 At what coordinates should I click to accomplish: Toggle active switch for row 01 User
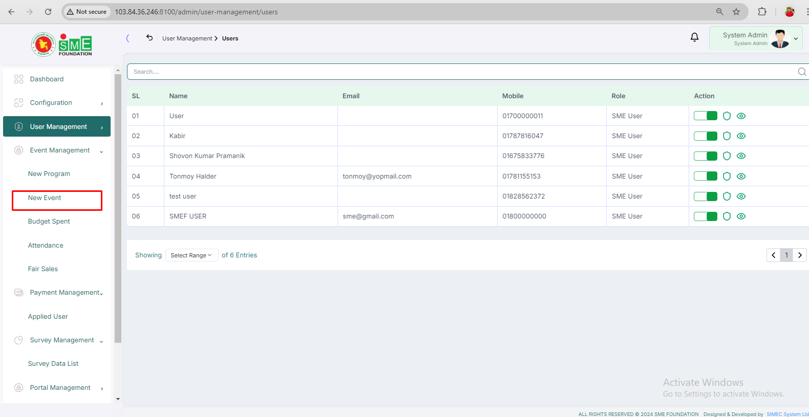[706, 116]
